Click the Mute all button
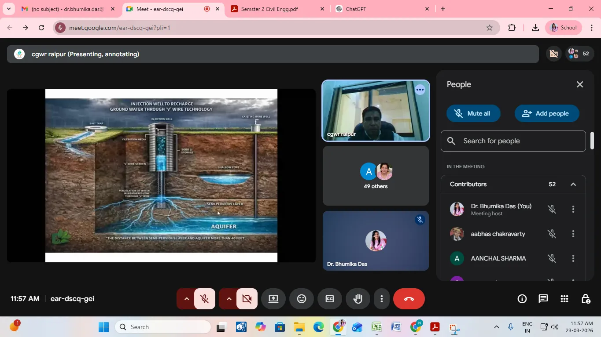 point(473,113)
